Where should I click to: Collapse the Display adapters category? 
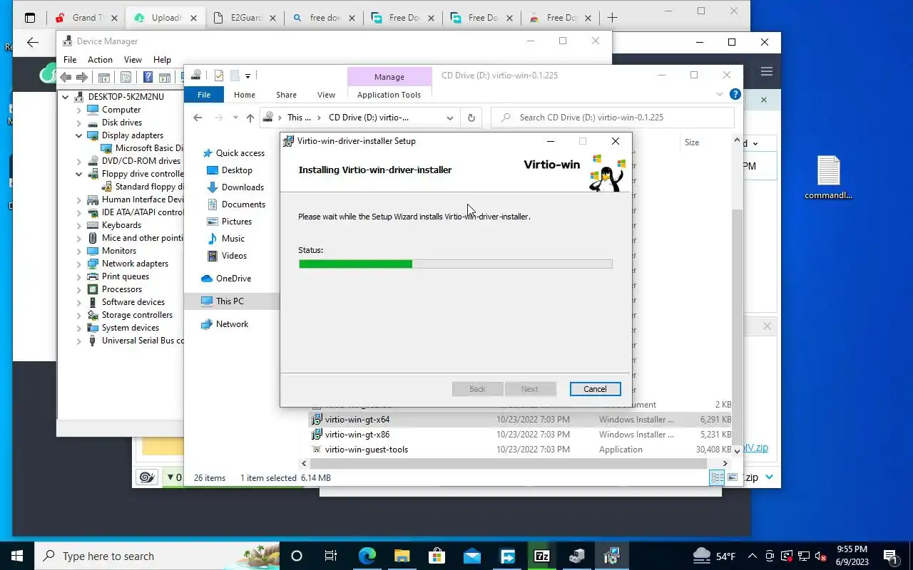(79, 135)
